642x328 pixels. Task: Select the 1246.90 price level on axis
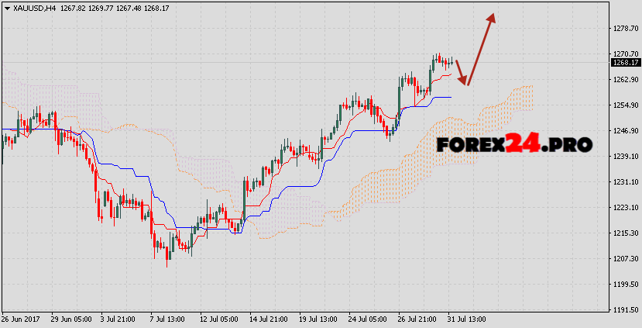[624, 131]
